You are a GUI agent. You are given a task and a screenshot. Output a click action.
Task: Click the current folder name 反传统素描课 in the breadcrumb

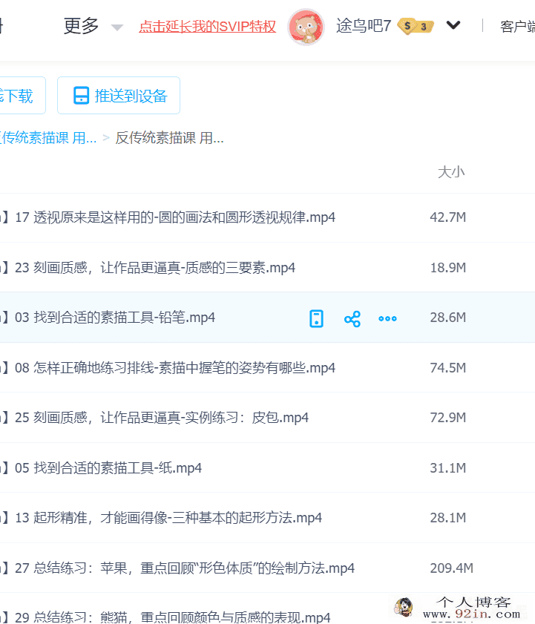click(x=170, y=138)
